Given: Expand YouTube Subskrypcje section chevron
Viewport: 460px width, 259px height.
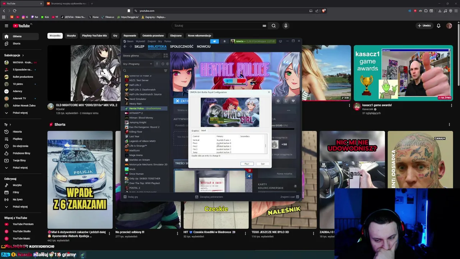Looking at the screenshot, I should coord(23,55).
